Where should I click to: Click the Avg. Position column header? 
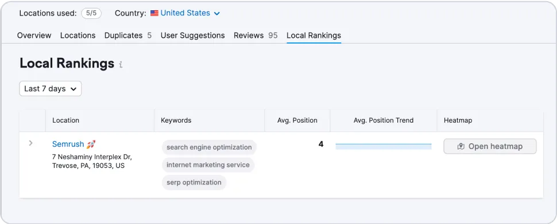coord(297,120)
